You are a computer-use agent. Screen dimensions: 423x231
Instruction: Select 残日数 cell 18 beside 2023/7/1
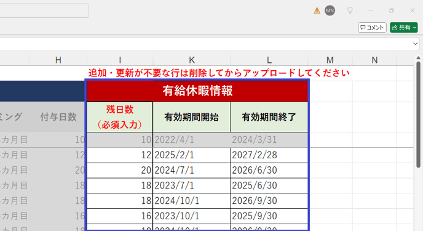click(x=120, y=185)
